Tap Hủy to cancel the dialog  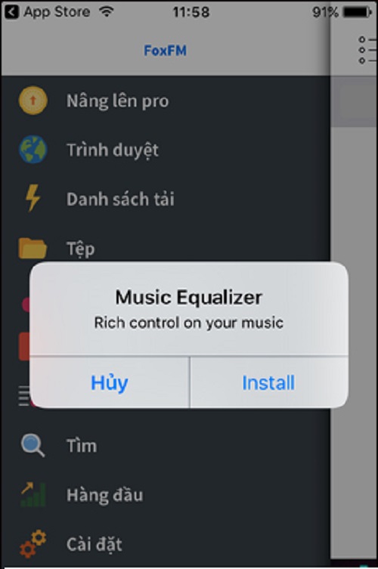[x=110, y=382]
